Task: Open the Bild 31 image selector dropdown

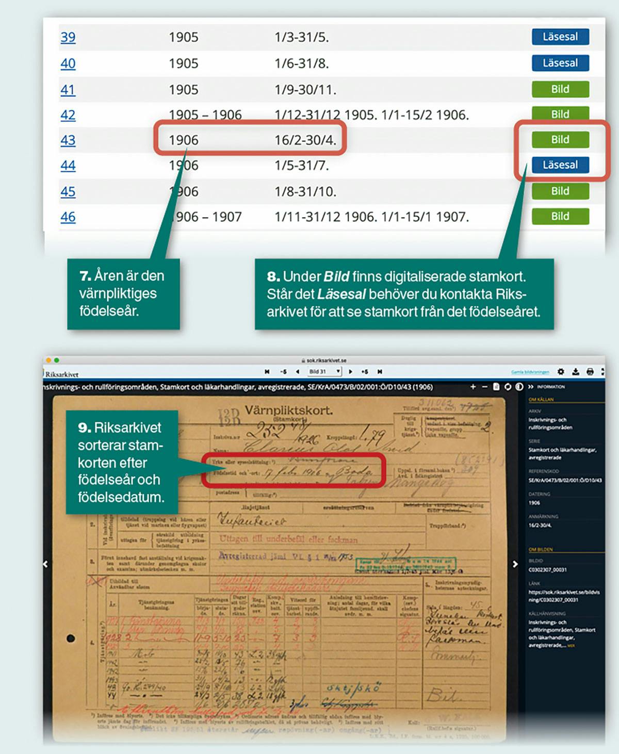Action: [x=324, y=371]
